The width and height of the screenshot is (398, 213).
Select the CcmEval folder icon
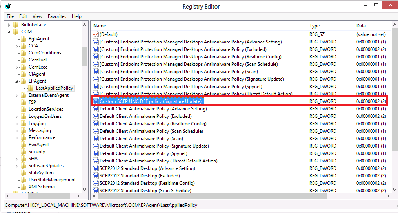24,60
